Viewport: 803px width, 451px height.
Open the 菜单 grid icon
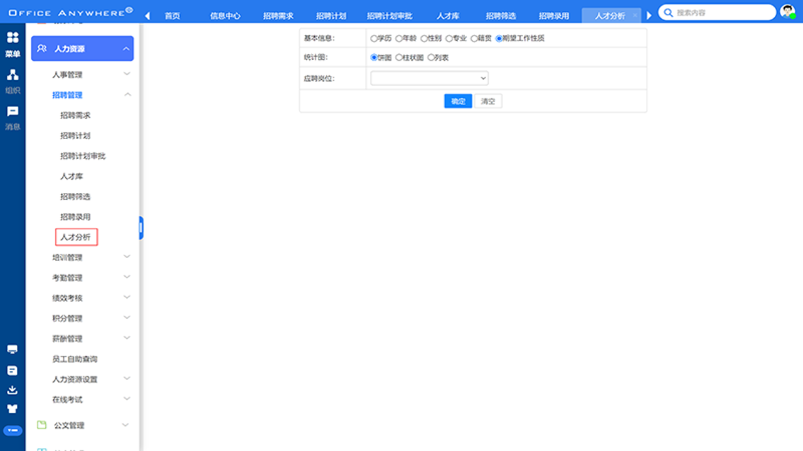13,38
